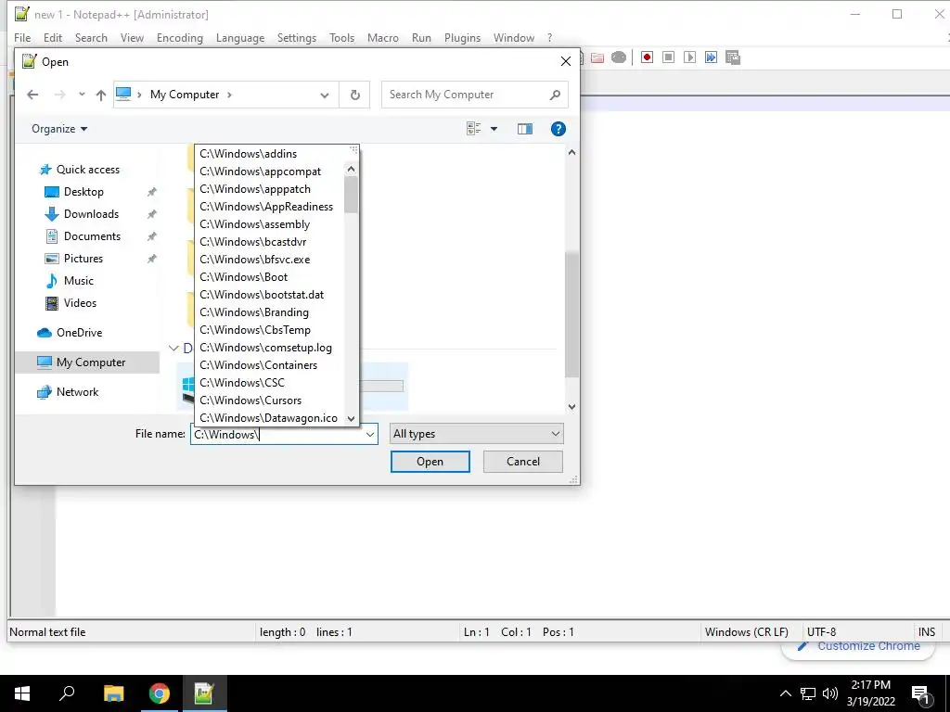950x712 pixels.
Task: Select Documents in the navigation pane
Action: 92,236
